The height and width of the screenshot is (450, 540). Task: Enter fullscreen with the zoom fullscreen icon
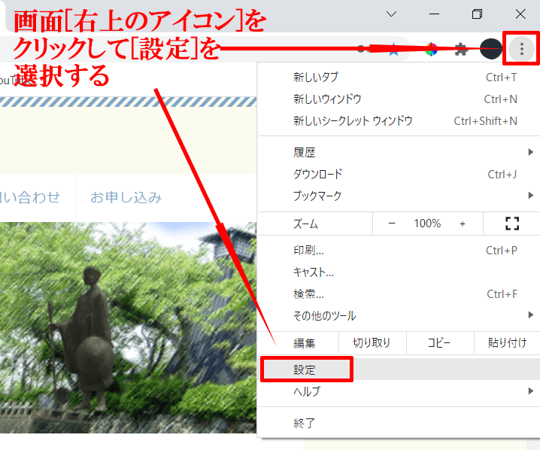(512, 223)
